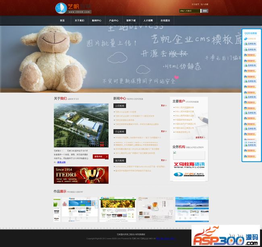
Task: Open 中国石油化工集团公司 in the customer list
Action: tap(184, 128)
